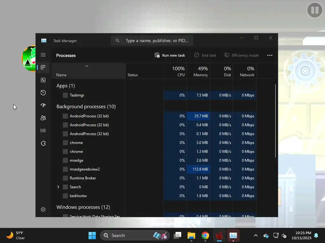Click Efficiency mode button
The height and width of the screenshot is (243, 325).
pos(241,55)
